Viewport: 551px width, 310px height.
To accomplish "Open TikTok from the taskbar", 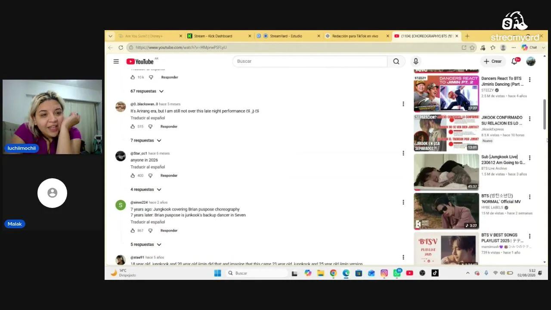I will pyautogui.click(x=435, y=273).
